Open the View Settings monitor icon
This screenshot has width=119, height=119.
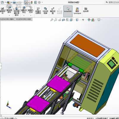coord(99,20)
